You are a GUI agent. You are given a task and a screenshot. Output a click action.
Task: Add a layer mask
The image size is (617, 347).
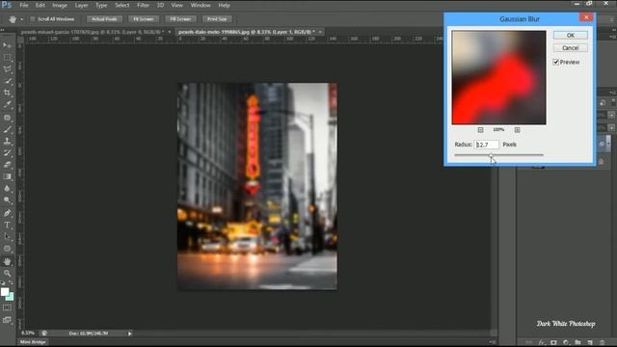tap(553, 343)
